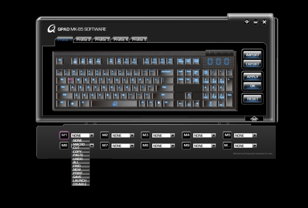Choose FIND from the open list
The height and width of the screenshot is (208, 308).
tap(80, 166)
